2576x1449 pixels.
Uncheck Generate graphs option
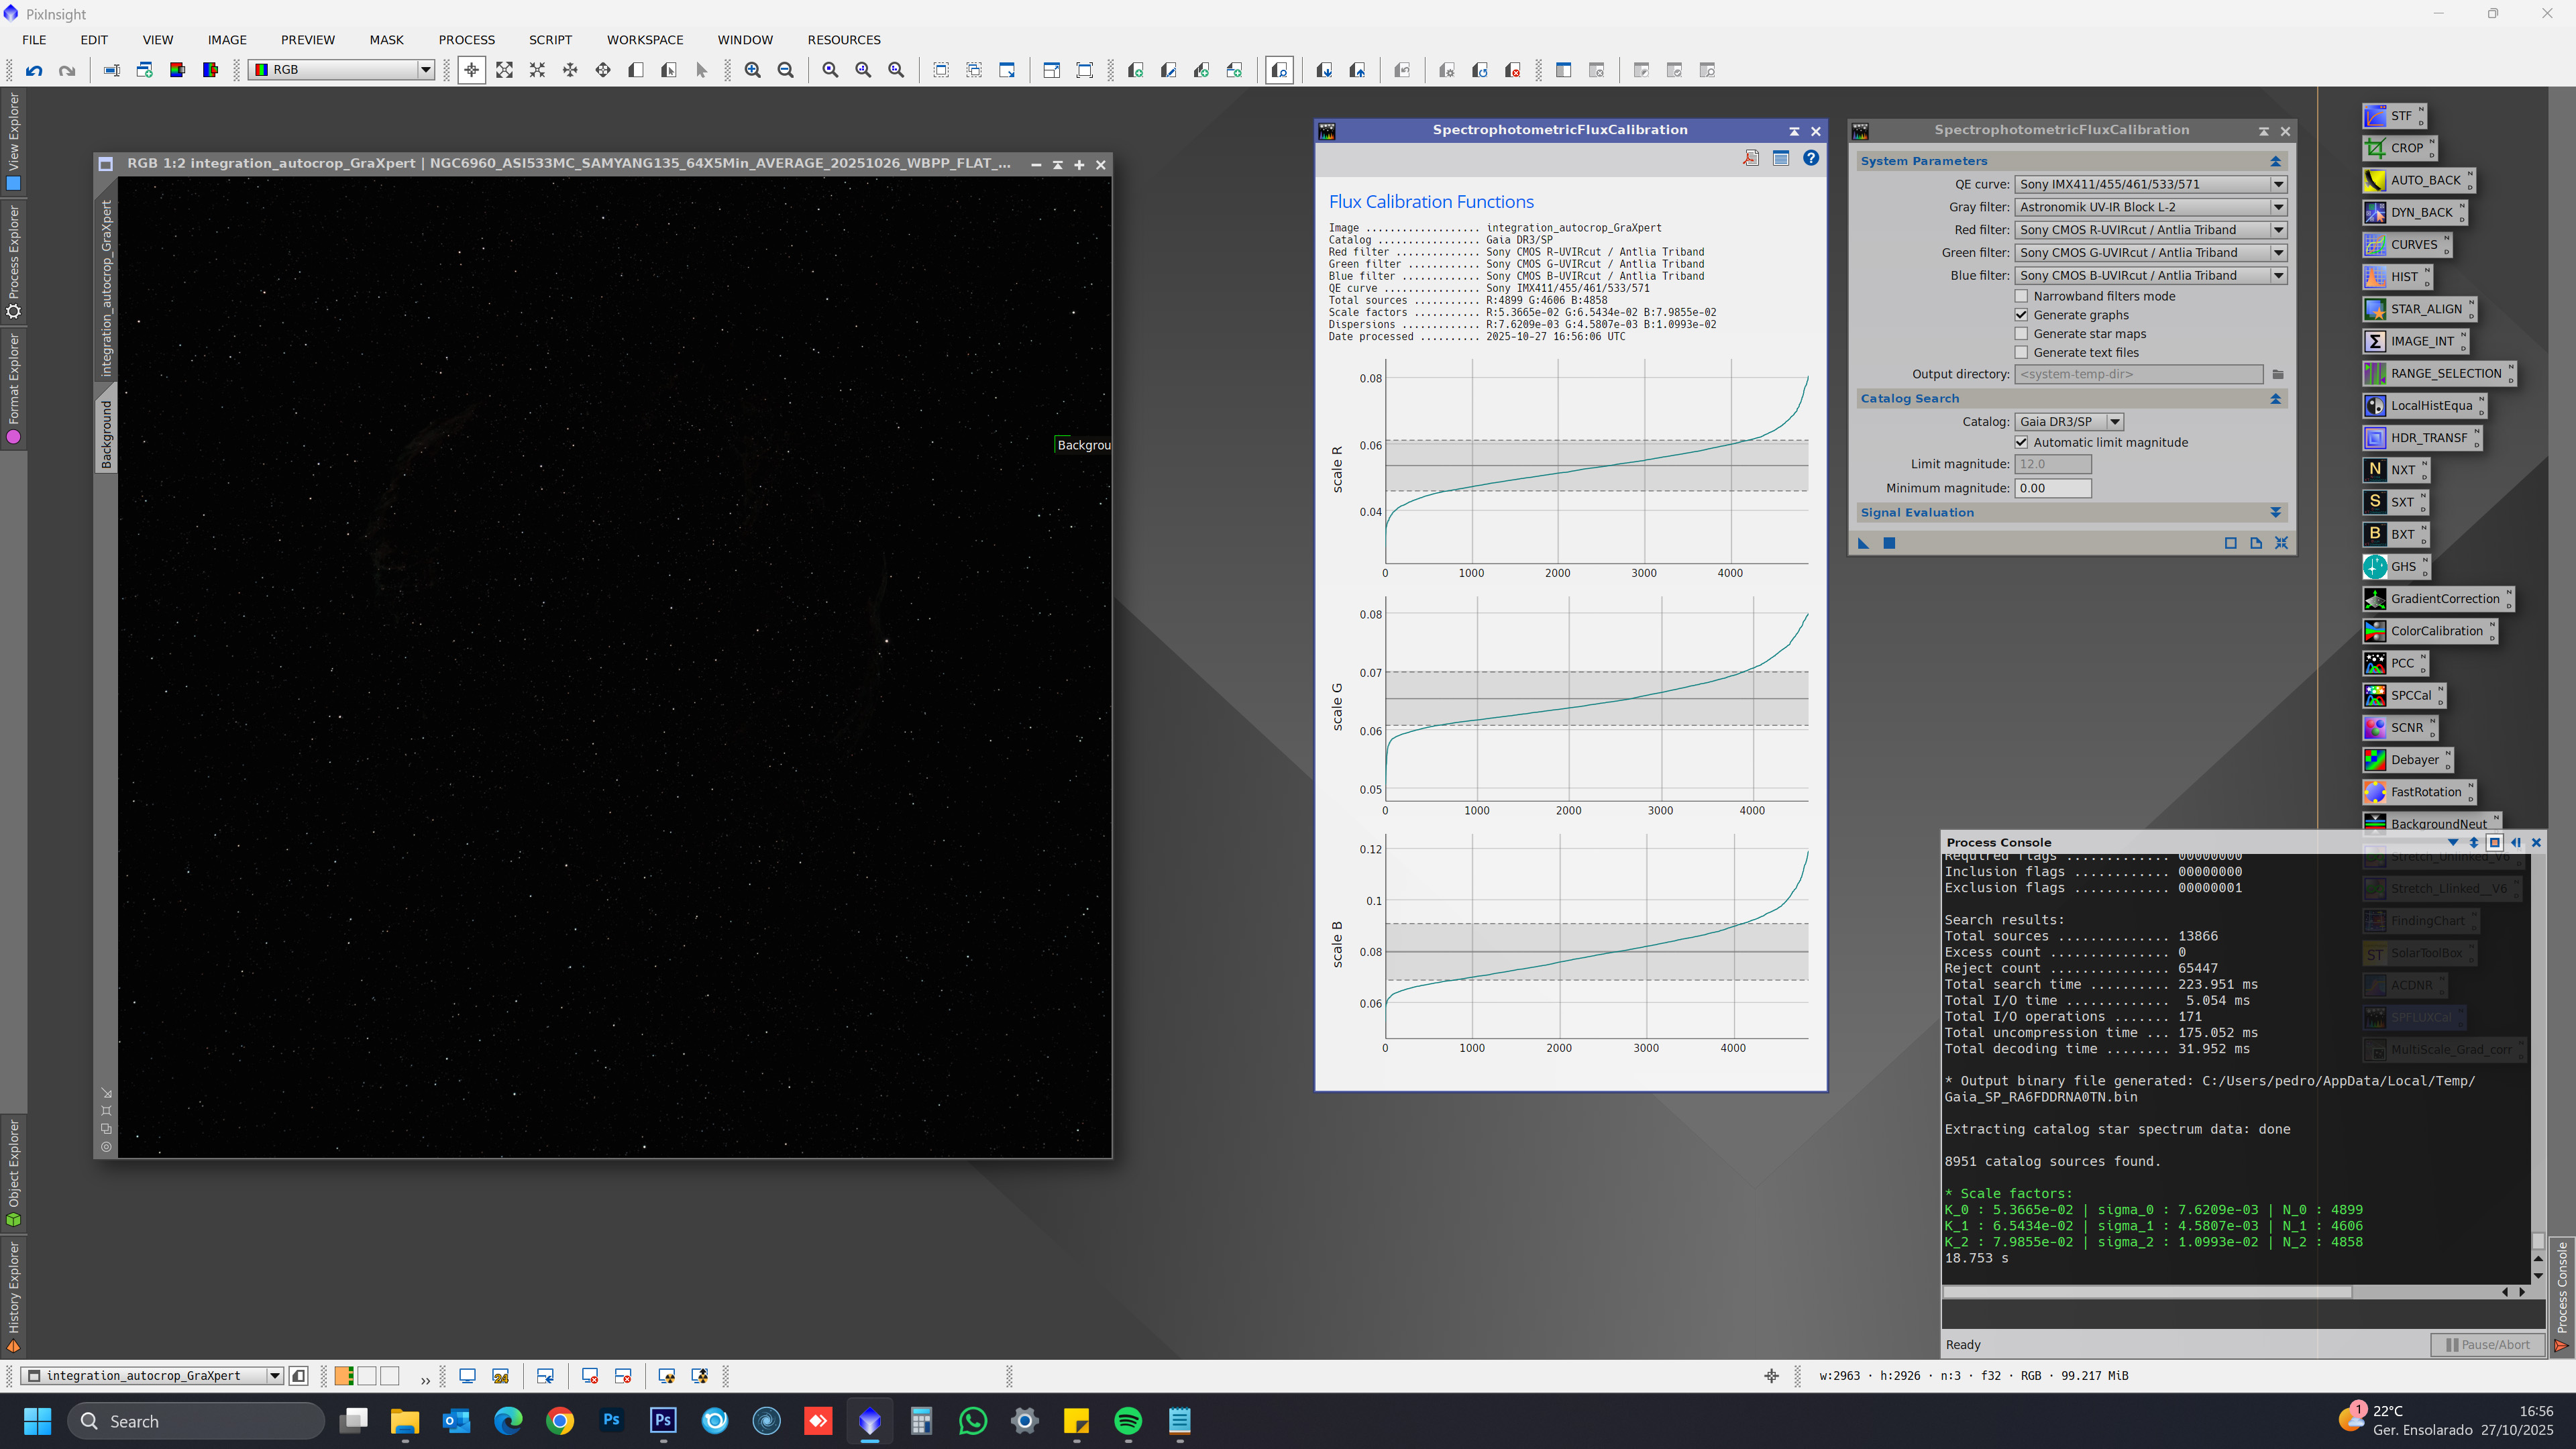pos(2021,315)
